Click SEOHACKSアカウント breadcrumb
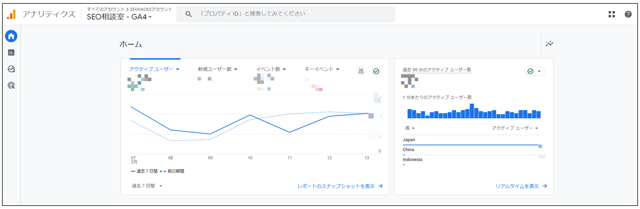The height and width of the screenshot is (209, 640). click(x=151, y=9)
